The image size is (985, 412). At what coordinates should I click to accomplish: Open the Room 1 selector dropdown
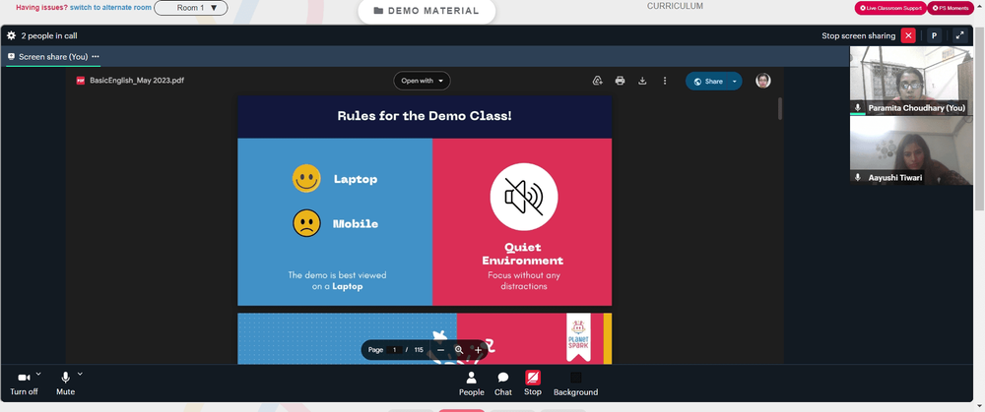coord(191,8)
